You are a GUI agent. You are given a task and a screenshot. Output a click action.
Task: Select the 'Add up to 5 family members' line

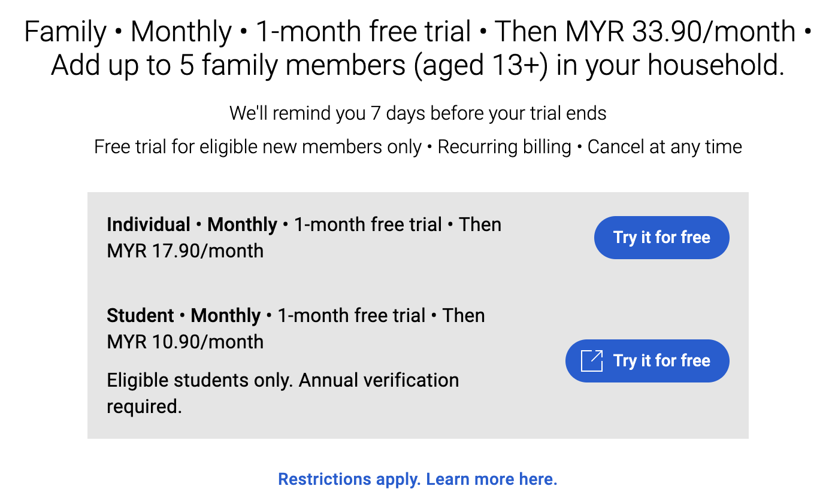coord(417,65)
